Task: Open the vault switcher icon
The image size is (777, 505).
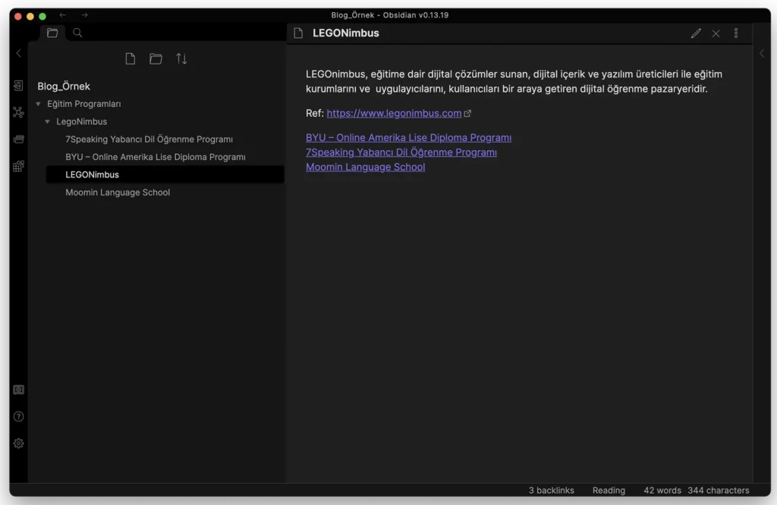Action: 19,390
